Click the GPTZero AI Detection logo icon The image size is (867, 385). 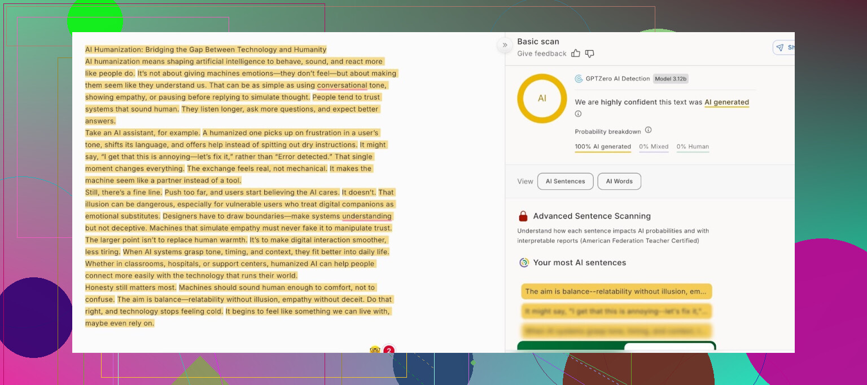click(579, 79)
